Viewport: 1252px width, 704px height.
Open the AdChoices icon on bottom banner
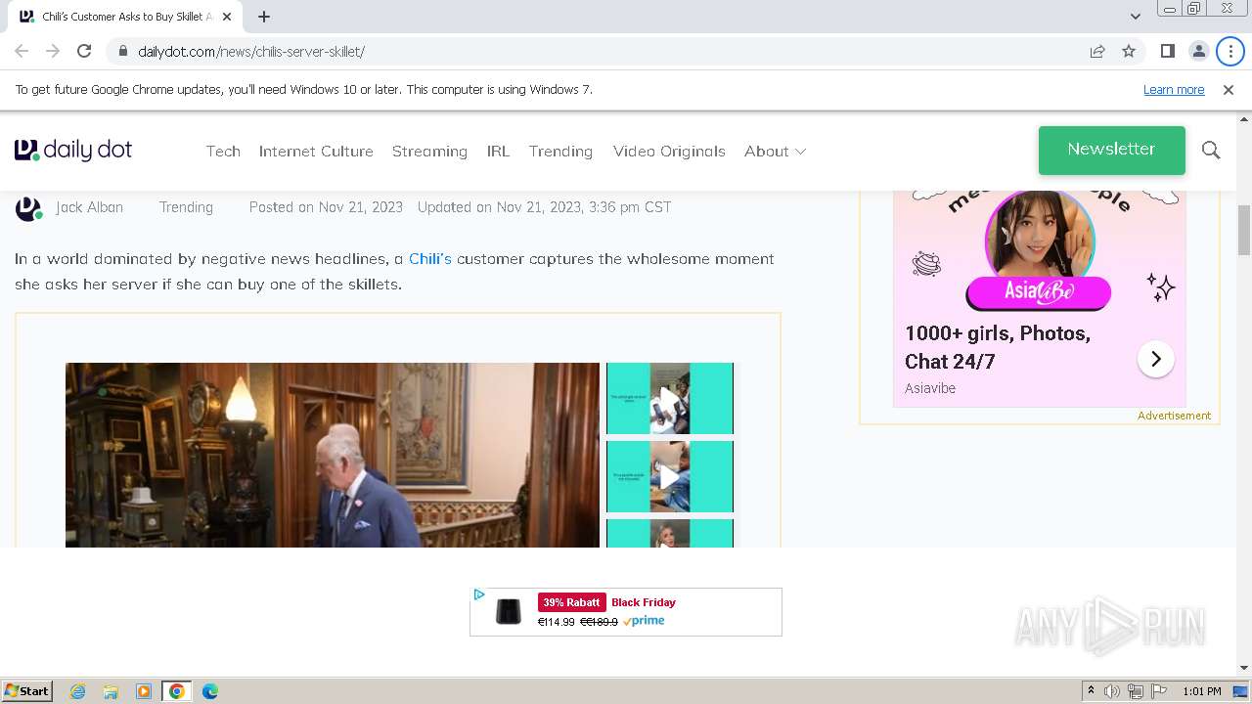point(478,594)
